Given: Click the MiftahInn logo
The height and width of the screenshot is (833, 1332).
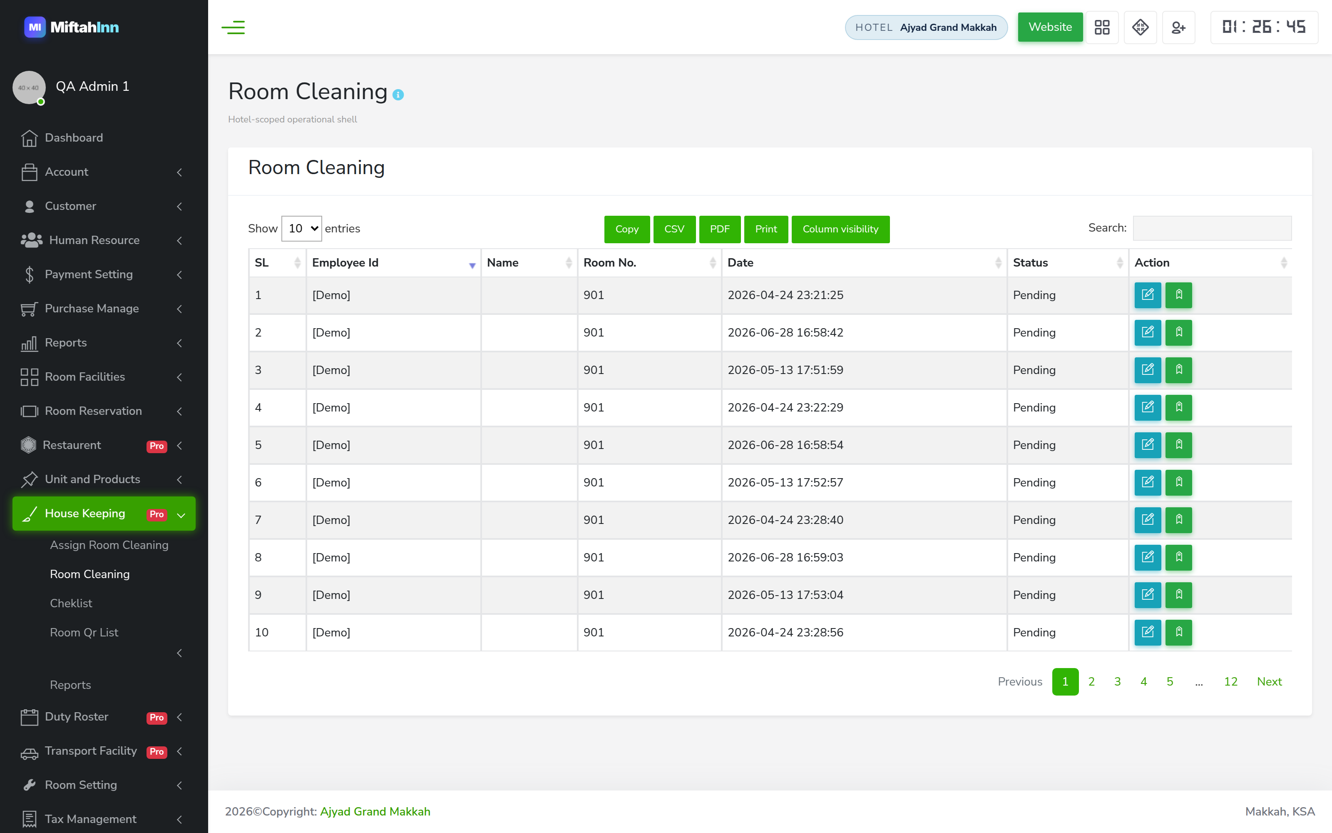Looking at the screenshot, I should tap(72, 27).
